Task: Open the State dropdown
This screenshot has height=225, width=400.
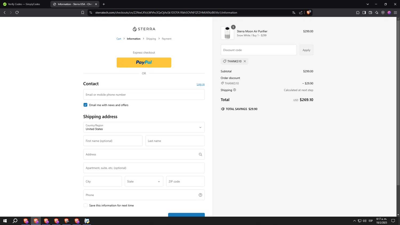Action: click(144, 181)
